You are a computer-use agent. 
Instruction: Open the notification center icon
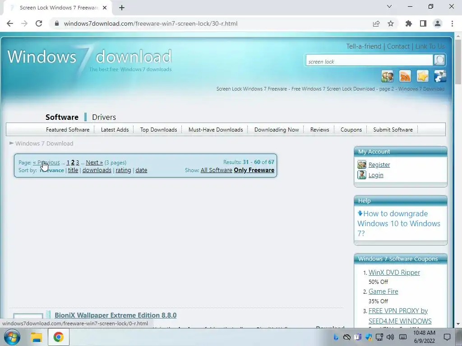pos(447,337)
